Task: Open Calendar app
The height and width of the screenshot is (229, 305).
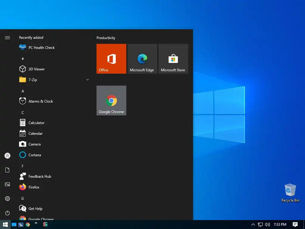Action: click(54, 133)
